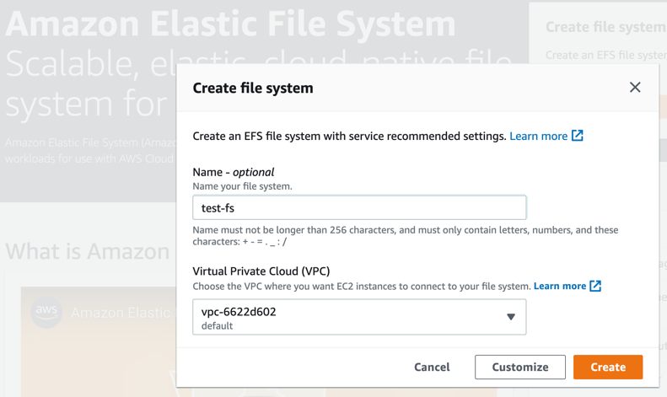
Task: Click the AWS logo on the background video
Action: 46,313
